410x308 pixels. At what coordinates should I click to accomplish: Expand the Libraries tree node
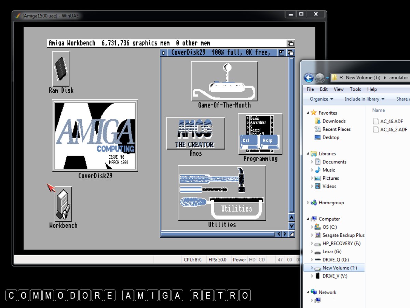(308, 154)
